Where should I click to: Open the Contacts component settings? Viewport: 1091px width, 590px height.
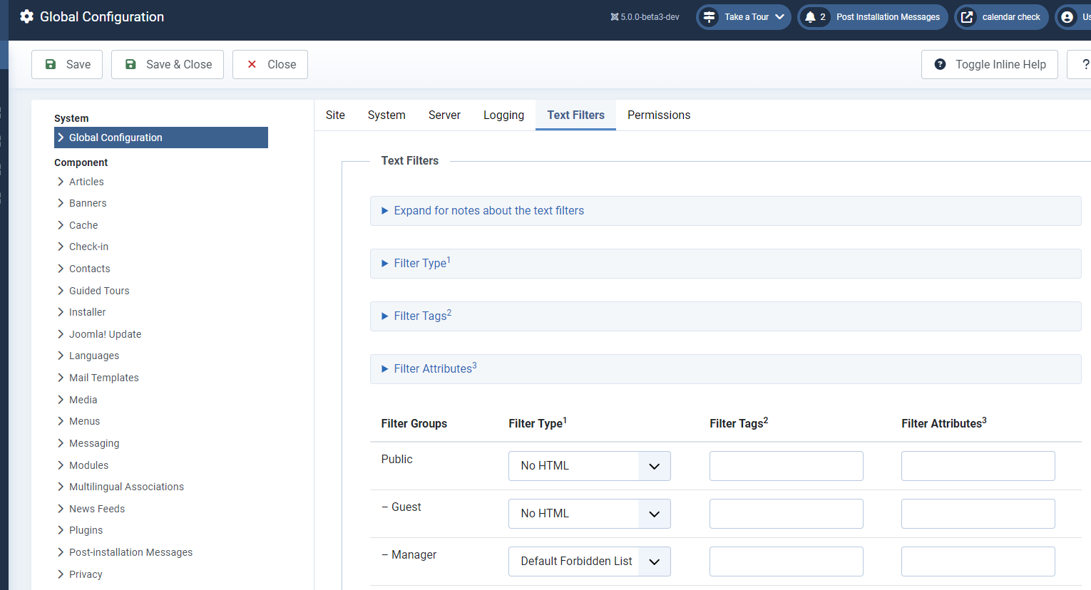[x=90, y=269]
